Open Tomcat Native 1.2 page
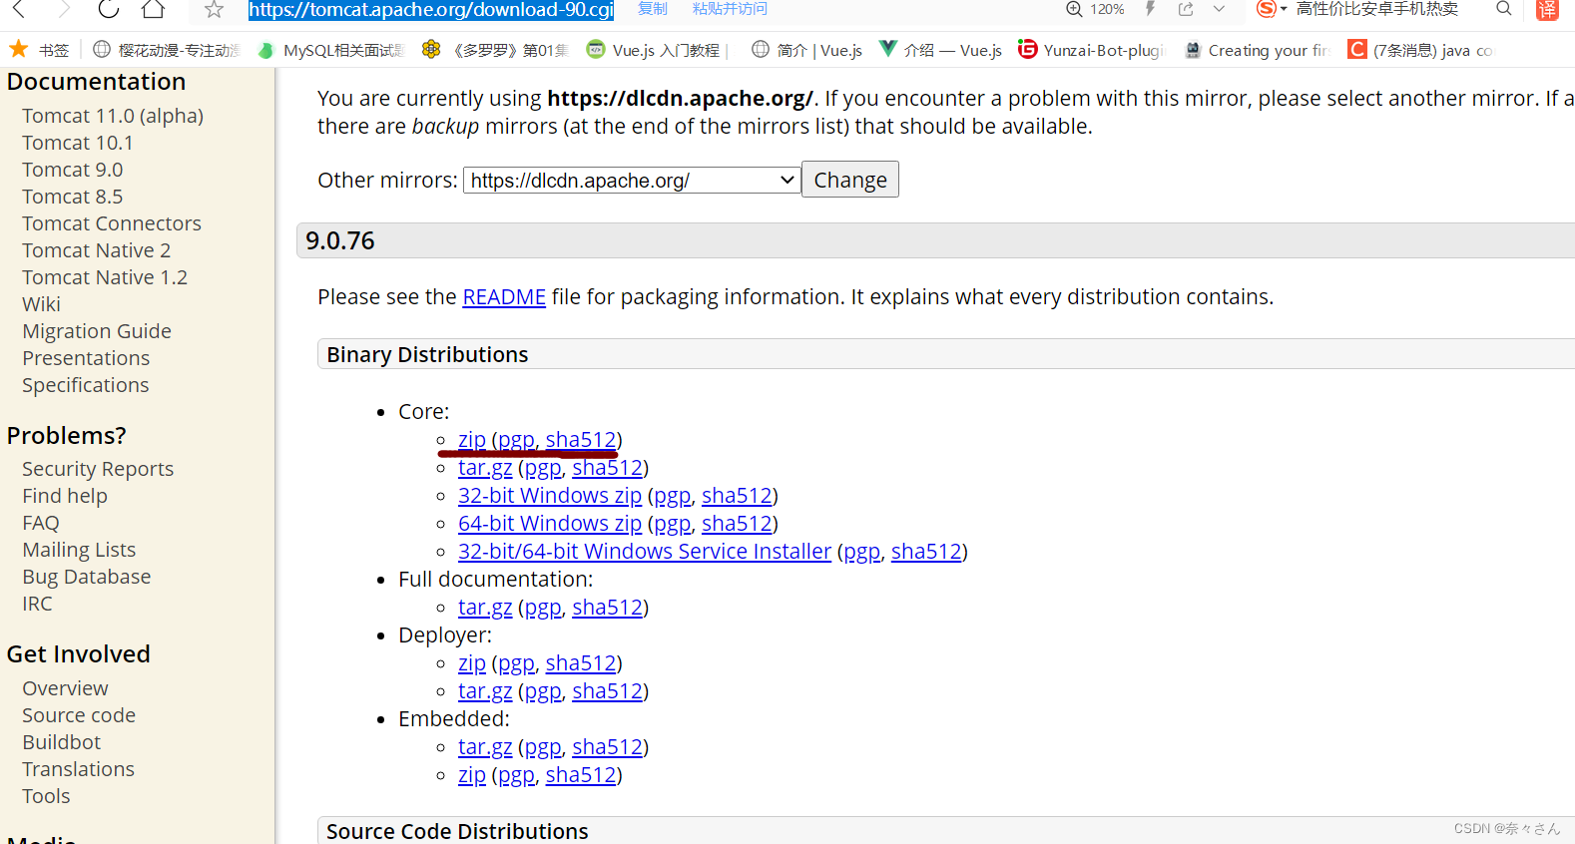The height and width of the screenshot is (844, 1575). [x=105, y=277]
